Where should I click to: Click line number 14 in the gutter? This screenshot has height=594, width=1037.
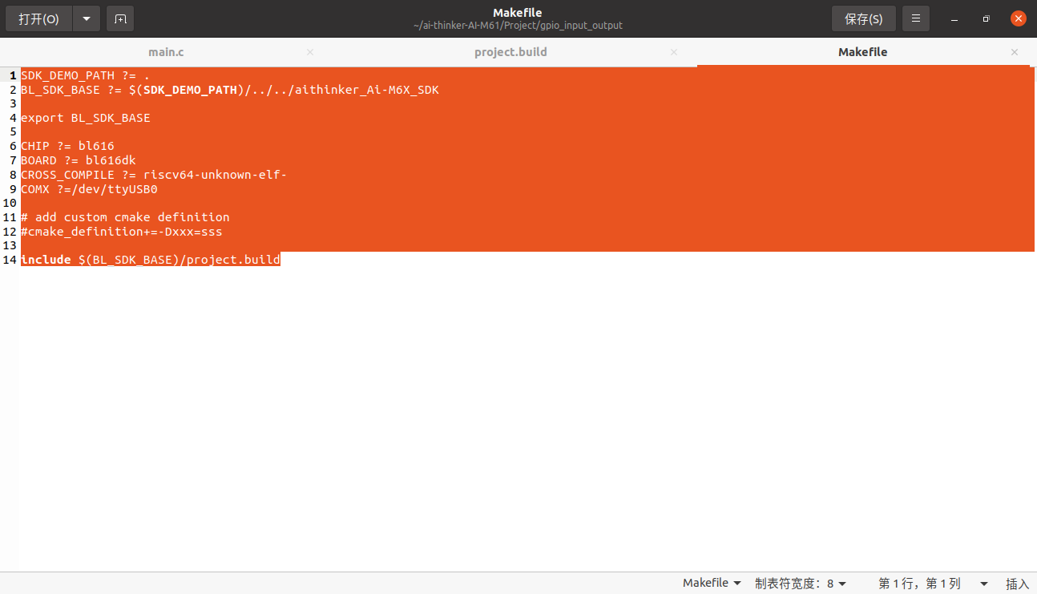click(10, 260)
